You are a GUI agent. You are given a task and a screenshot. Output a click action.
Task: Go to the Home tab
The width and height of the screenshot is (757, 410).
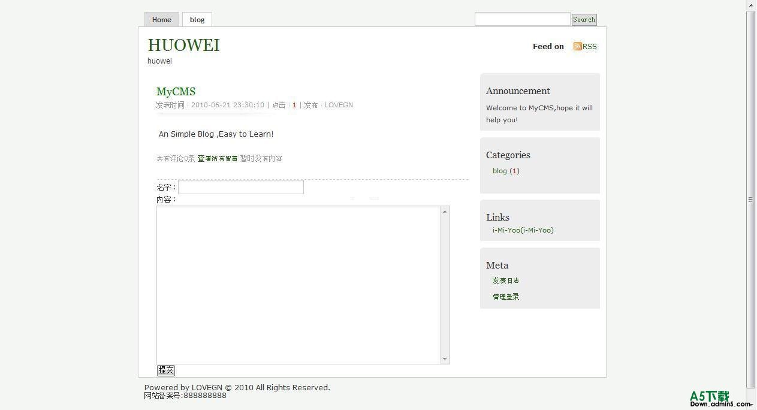[x=162, y=20]
